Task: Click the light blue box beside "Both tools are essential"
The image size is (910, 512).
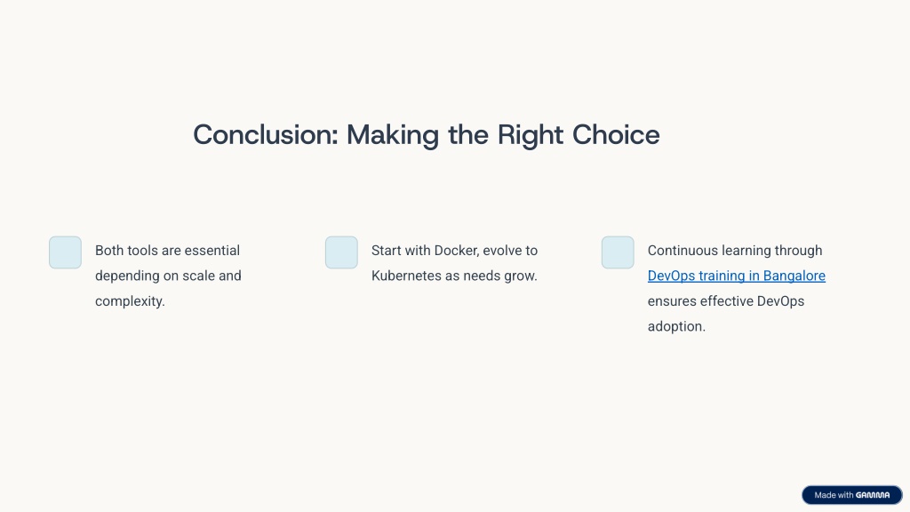Action: click(x=65, y=252)
